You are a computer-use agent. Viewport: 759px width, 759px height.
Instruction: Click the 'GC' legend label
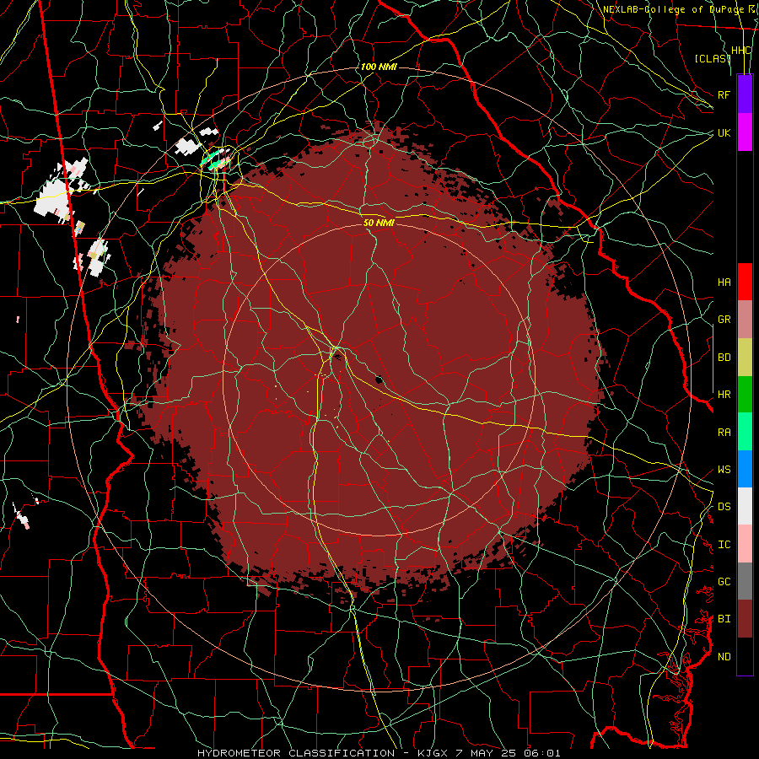(x=724, y=582)
